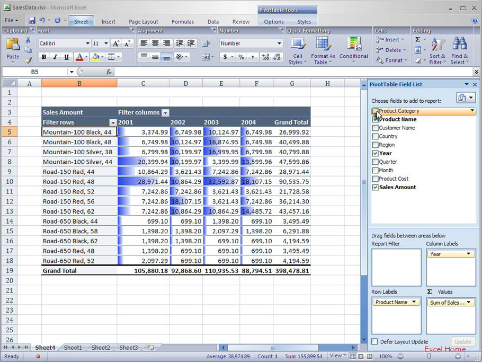
Task: Click the Save icon in quick access toolbar
Action: [32, 21]
